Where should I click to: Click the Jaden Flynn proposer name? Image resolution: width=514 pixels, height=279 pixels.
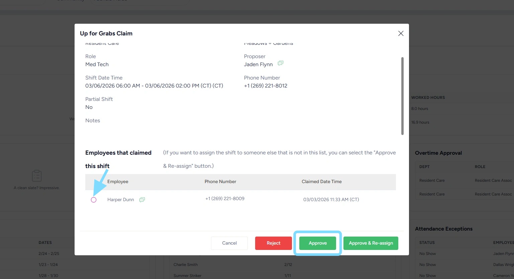click(258, 64)
